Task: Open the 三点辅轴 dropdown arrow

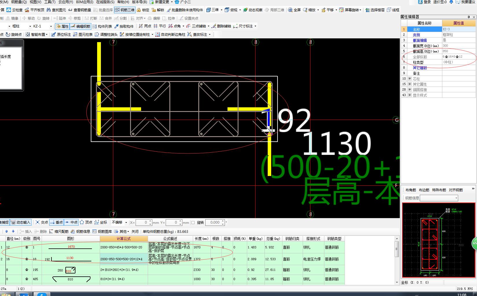Action: click(208, 26)
